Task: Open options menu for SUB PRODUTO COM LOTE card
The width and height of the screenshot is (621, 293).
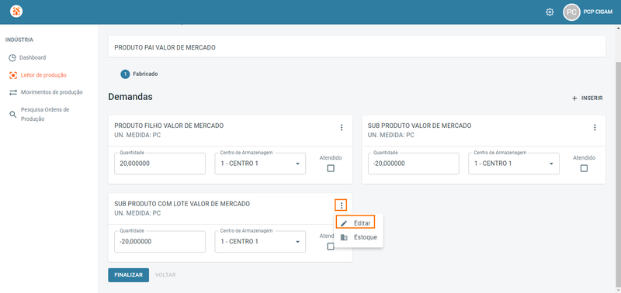Action: 342,205
